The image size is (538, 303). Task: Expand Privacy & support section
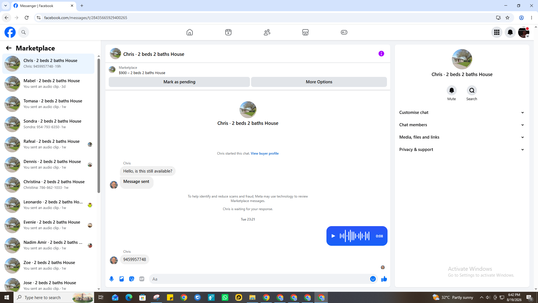(462, 150)
